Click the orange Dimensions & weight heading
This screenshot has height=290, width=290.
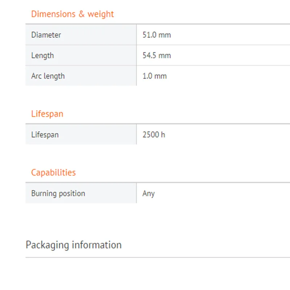(72, 14)
